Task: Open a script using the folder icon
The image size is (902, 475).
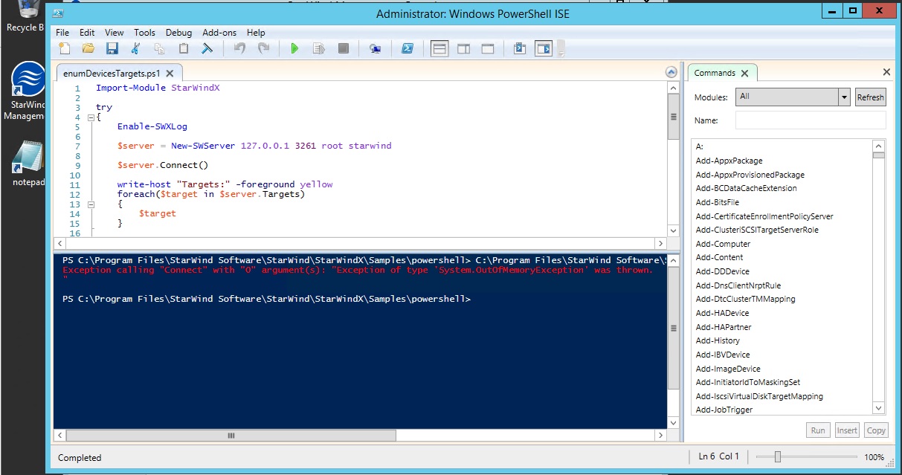Action: tap(88, 48)
